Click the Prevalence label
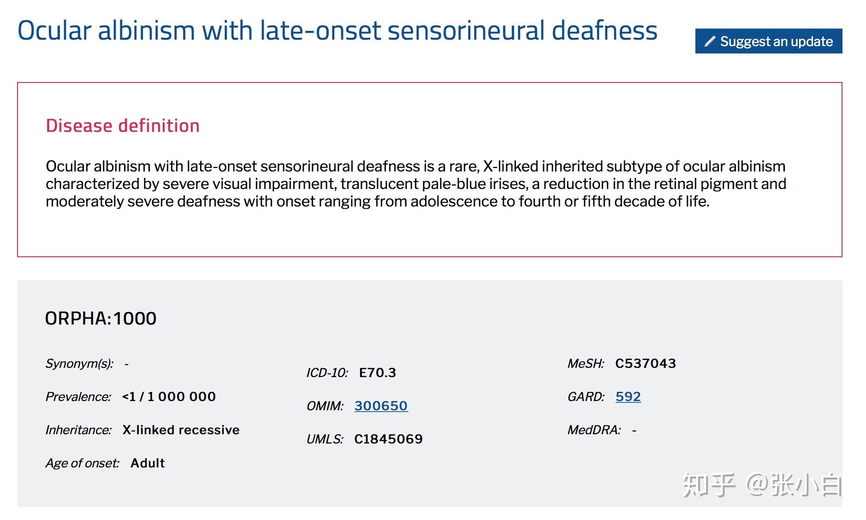 click(78, 396)
